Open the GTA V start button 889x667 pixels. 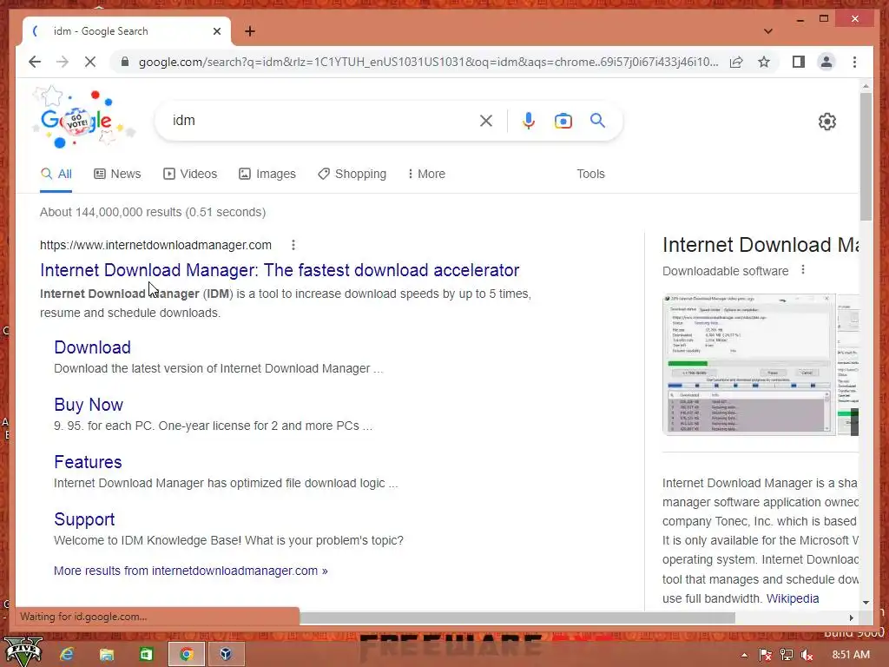pos(23,652)
